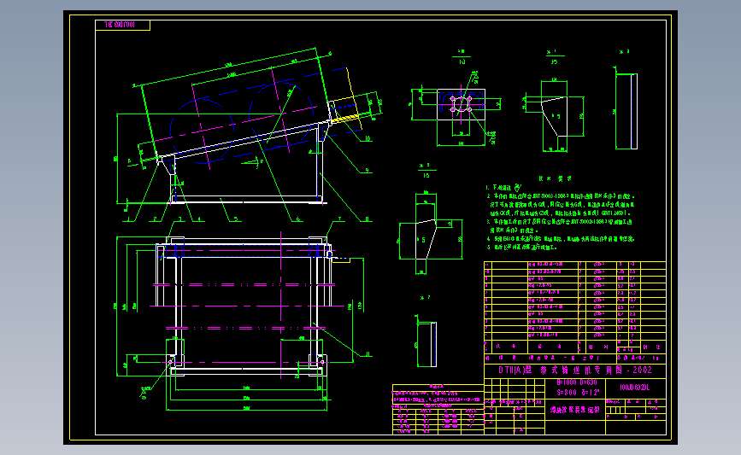741x455 pixels.
Task: Pick part callout number 10 near the bracket
Action: [x=368, y=139]
